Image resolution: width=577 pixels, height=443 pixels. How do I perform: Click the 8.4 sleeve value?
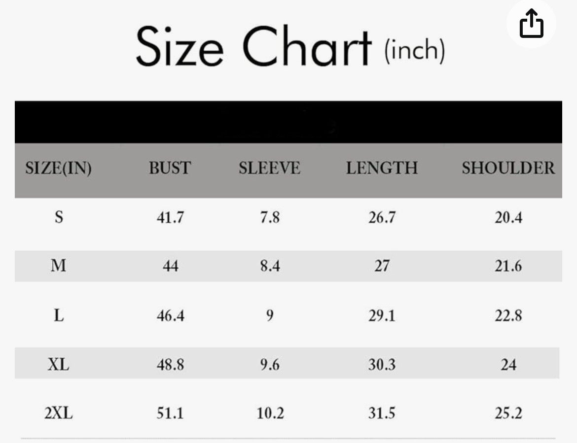270,266
